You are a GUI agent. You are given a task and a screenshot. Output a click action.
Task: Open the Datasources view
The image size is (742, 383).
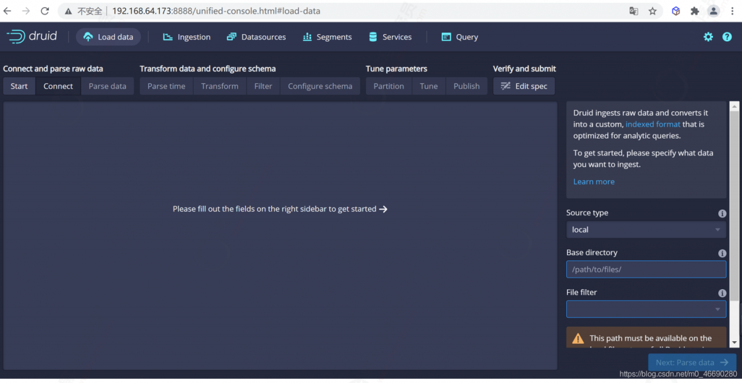click(x=256, y=37)
